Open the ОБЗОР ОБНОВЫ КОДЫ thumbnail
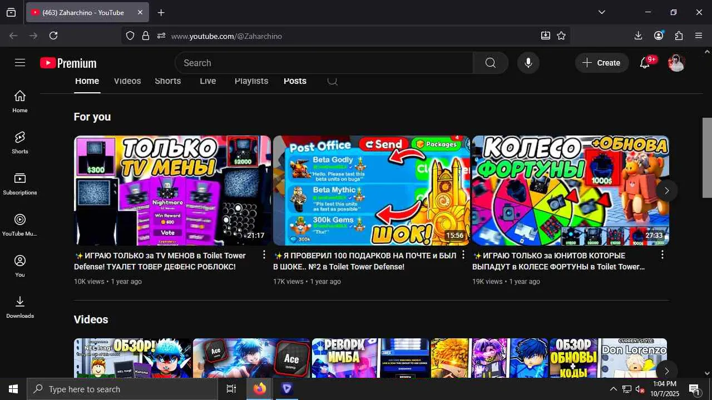Screen dimensions: 712x400 [x=609, y=358]
